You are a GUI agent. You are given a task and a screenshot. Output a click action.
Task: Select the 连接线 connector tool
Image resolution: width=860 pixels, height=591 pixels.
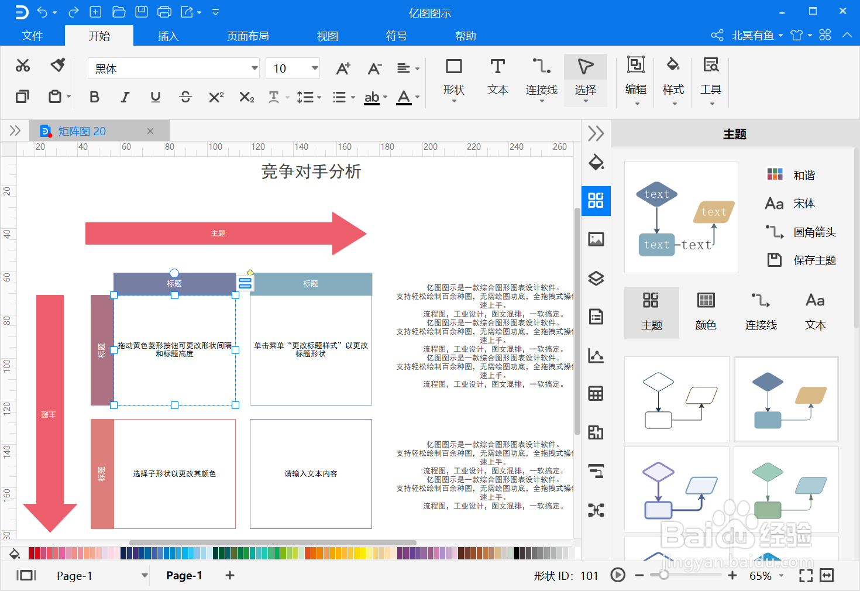point(541,80)
